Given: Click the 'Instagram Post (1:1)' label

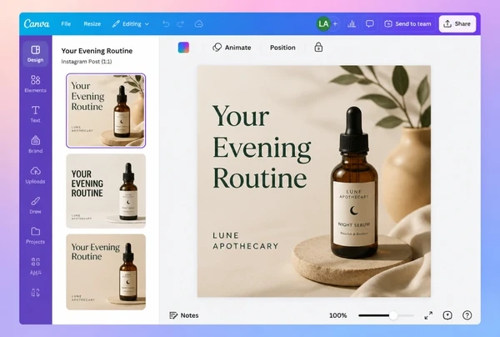Looking at the screenshot, I should coord(87,61).
